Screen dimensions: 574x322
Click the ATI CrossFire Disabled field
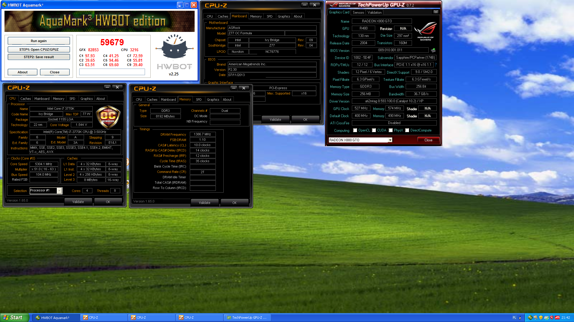[394, 123]
